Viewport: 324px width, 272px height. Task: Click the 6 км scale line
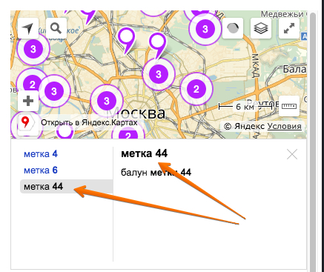click(245, 107)
